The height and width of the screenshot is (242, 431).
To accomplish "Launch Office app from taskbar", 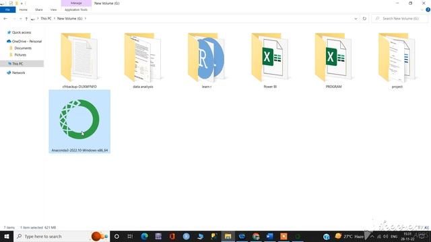I will [x=172, y=236].
